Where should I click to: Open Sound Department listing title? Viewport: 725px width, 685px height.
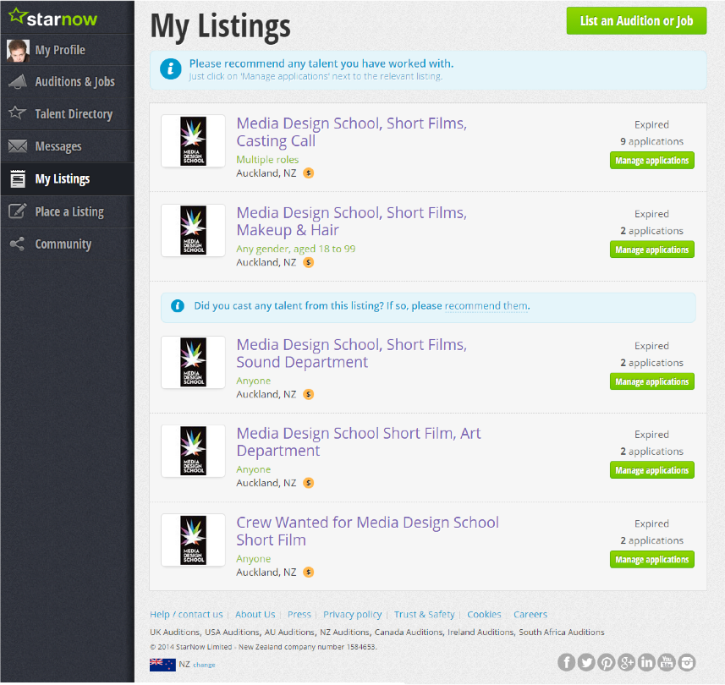pyautogui.click(x=351, y=353)
